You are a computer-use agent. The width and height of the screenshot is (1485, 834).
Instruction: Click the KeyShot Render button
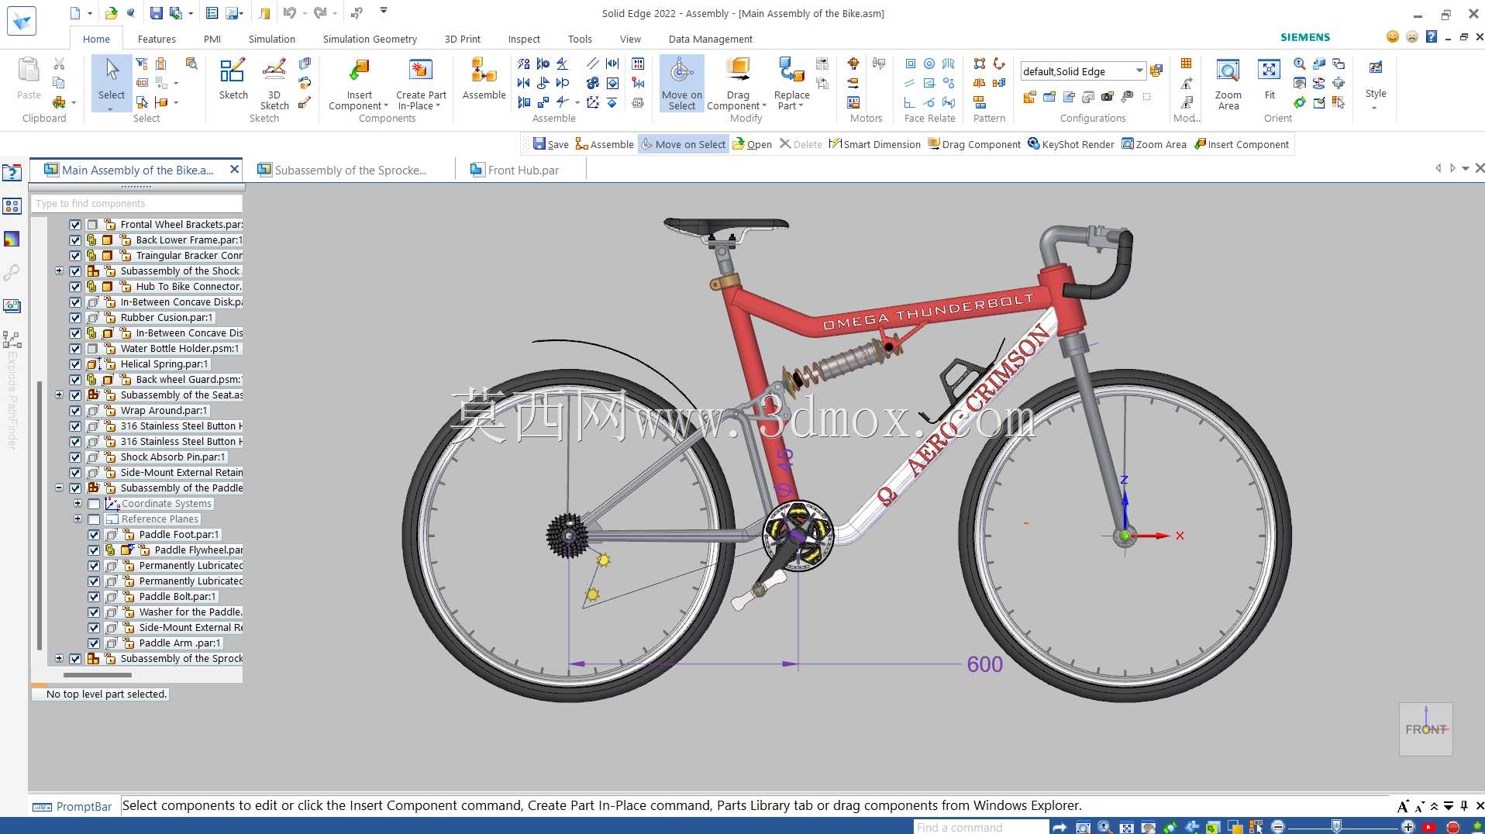(x=1070, y=144)
